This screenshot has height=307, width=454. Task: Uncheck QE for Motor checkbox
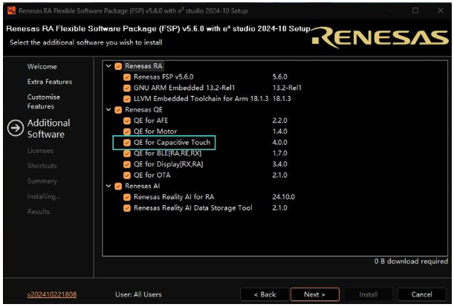point(127,132)
